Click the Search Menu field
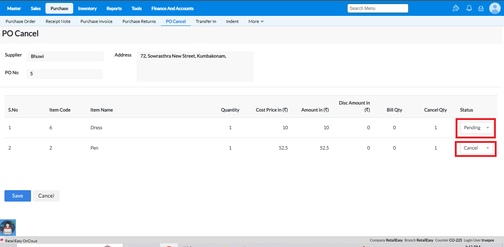 tap(378, 8)
